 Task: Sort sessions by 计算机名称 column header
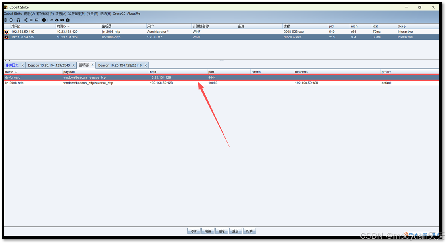click(x=214, y=26)
